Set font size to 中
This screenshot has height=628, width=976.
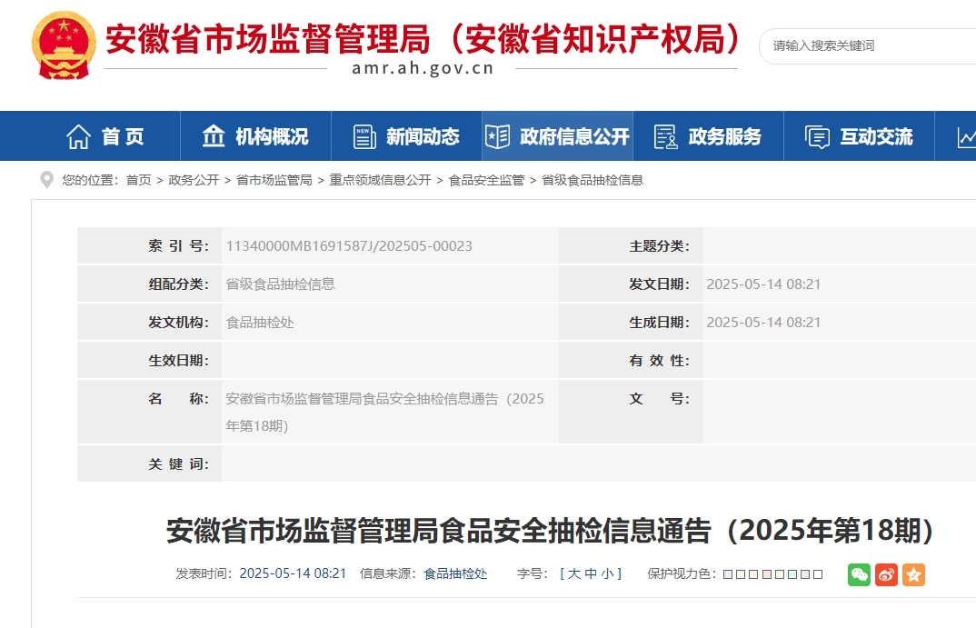pos(591,573)
